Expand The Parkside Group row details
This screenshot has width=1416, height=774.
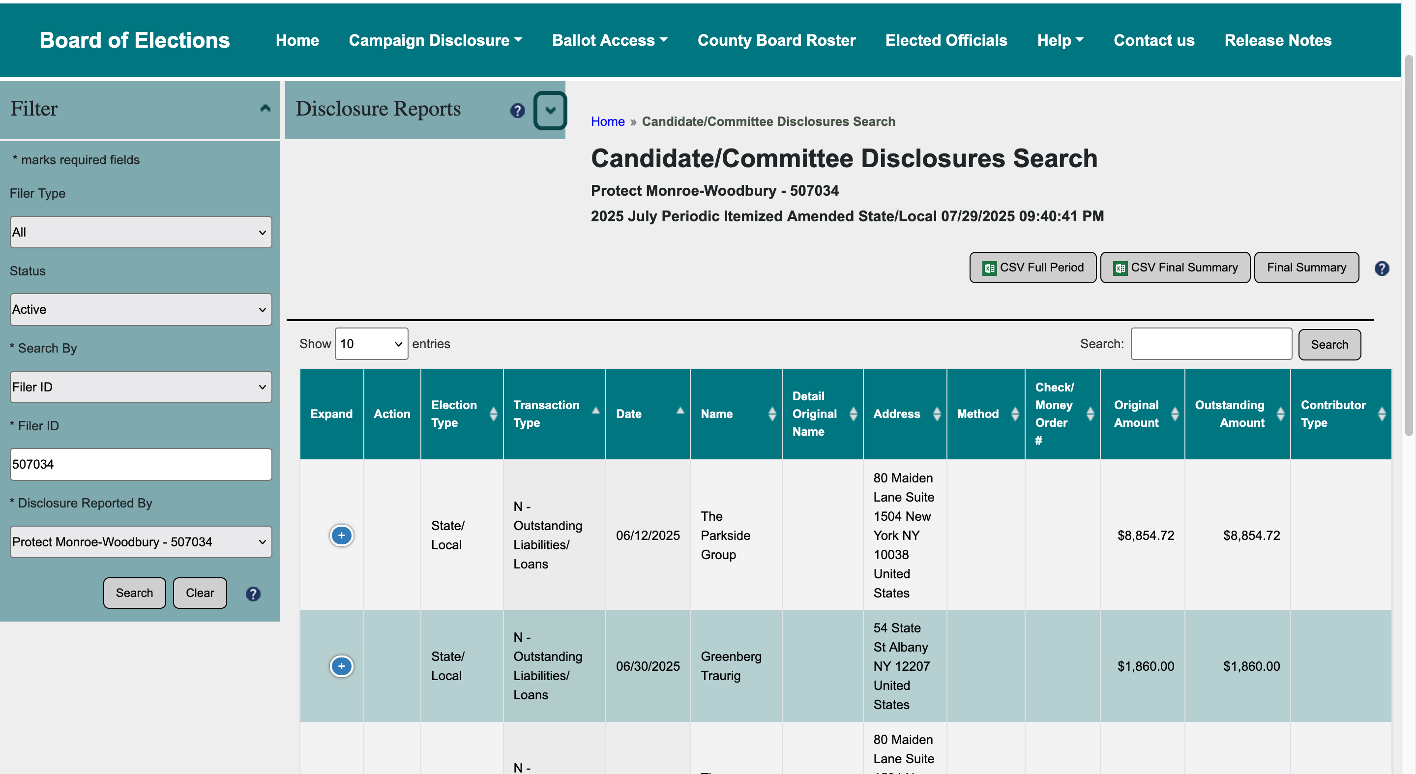pyautogui.click(x=341, y=535)
